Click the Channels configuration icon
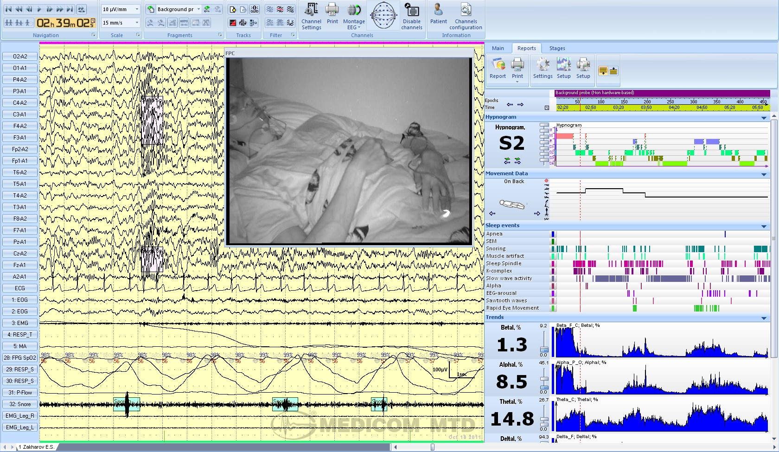Image resolution: width=779 pixels, height=452 pixels. 466,17
